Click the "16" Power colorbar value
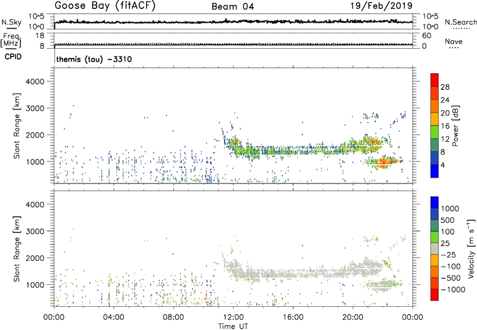477x330 pixels. pyautogui.click(x=445, y=126)
